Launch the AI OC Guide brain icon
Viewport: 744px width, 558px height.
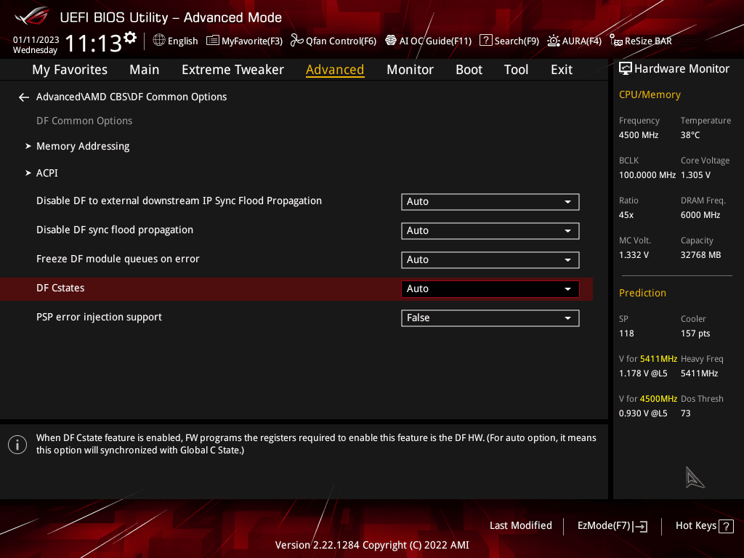(390, 41)
